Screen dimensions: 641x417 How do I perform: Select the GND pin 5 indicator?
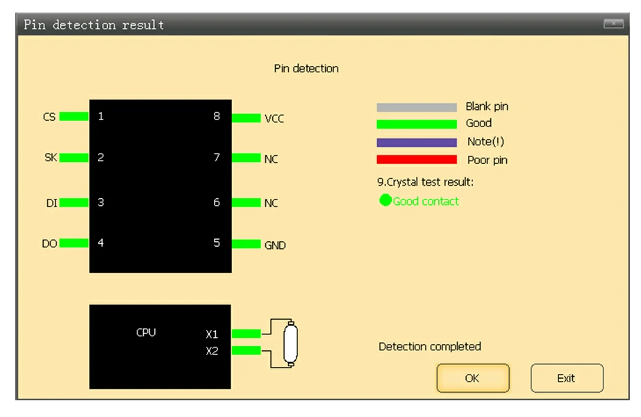coord(246,245)
